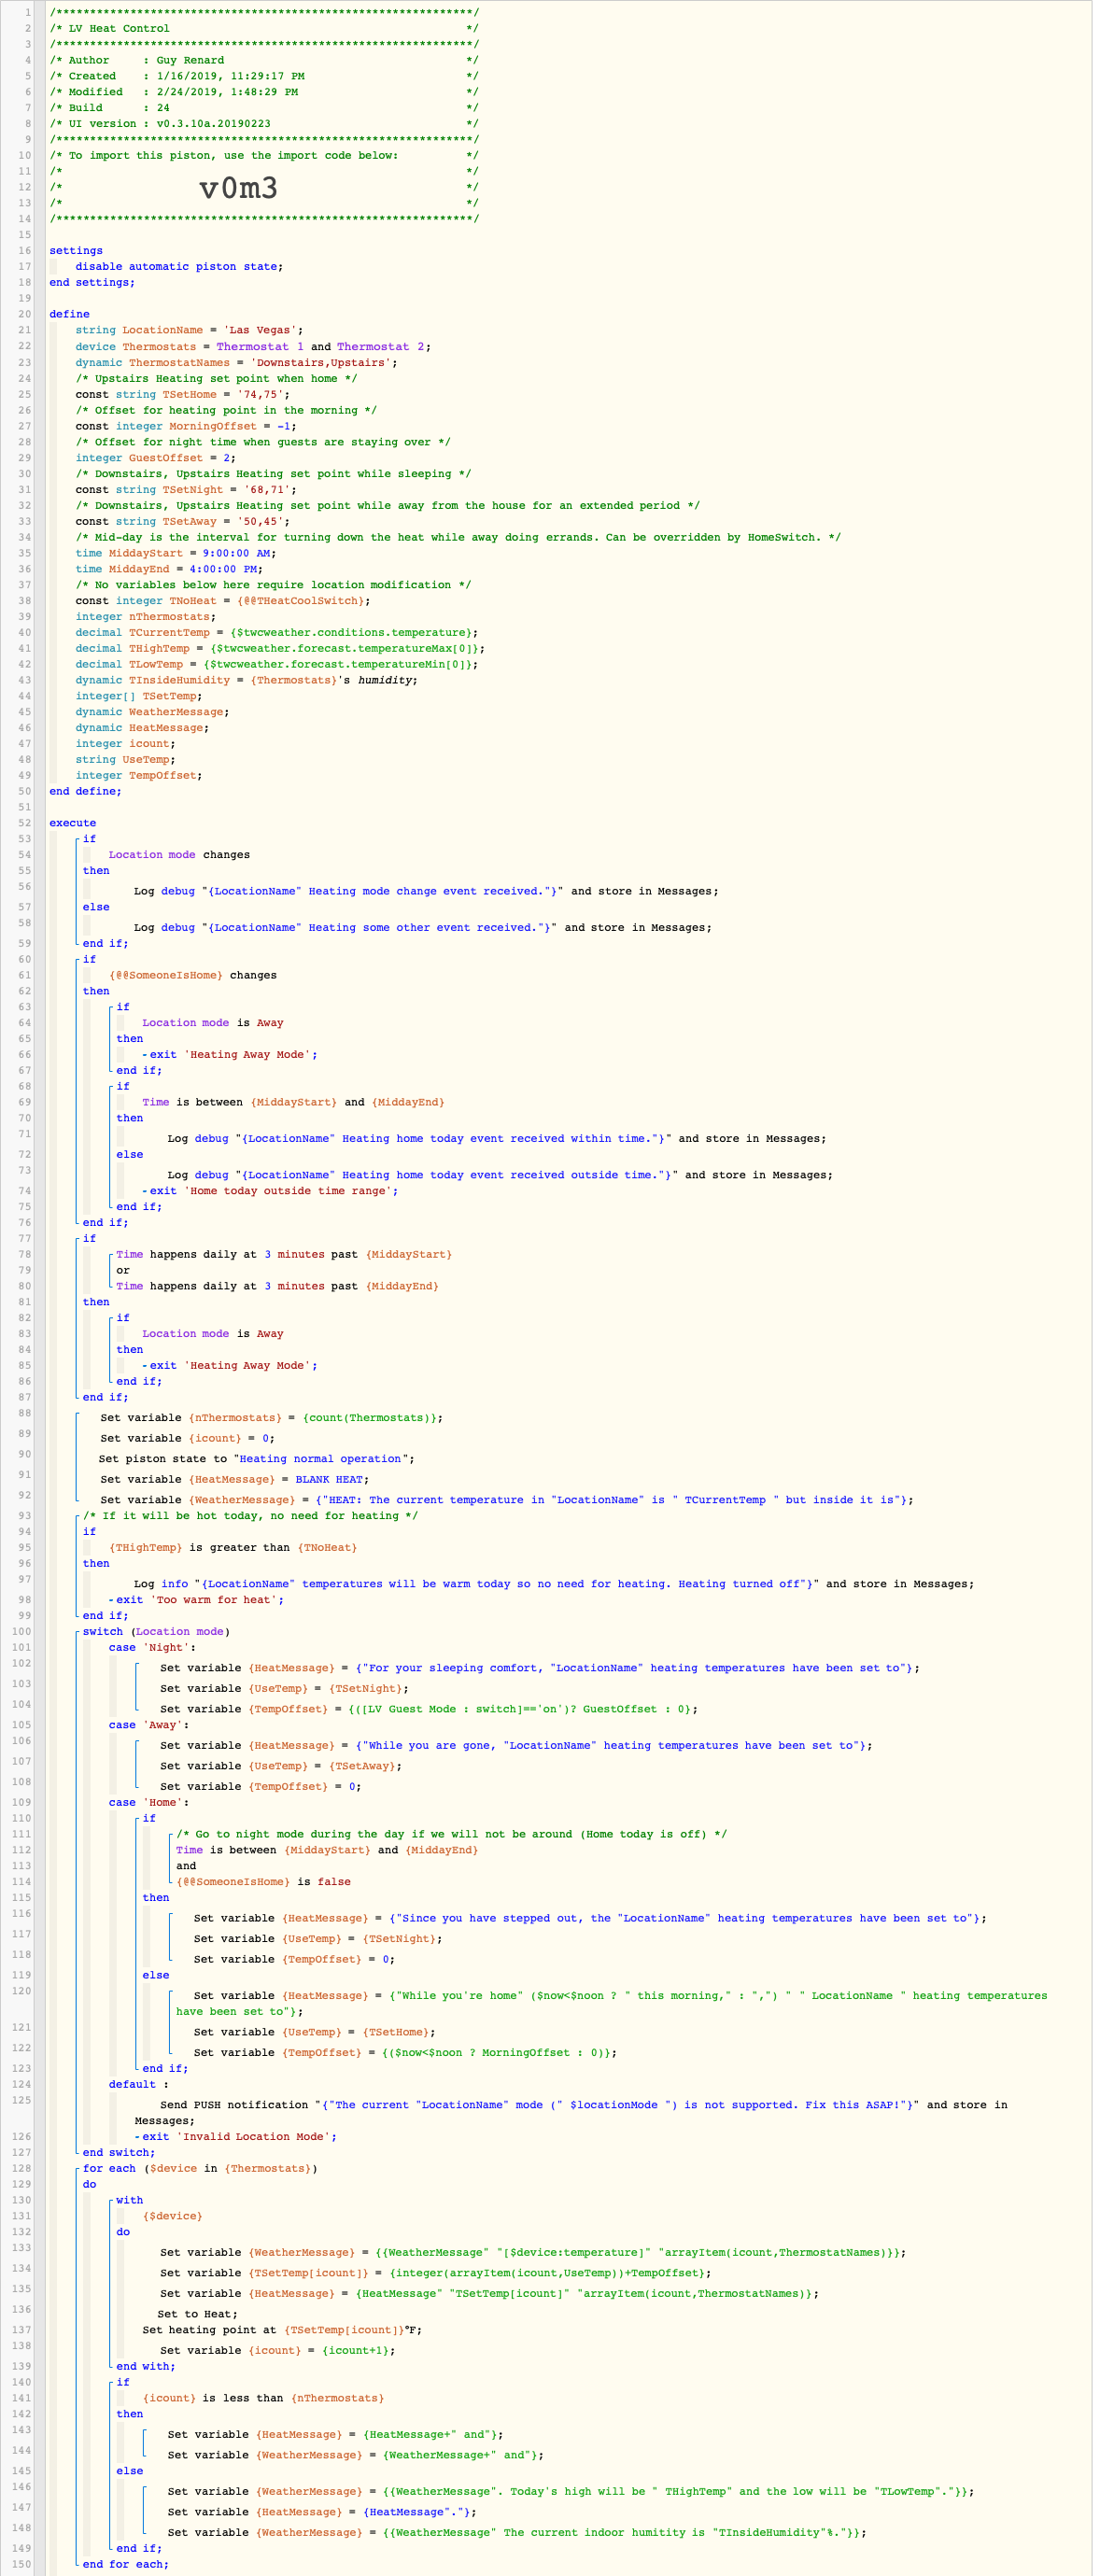Click Set variable {nThermostats} = {count(Thermostats)}
The height and width of the screenshot is (2576, 1100).
click(x=272, y=1418)
